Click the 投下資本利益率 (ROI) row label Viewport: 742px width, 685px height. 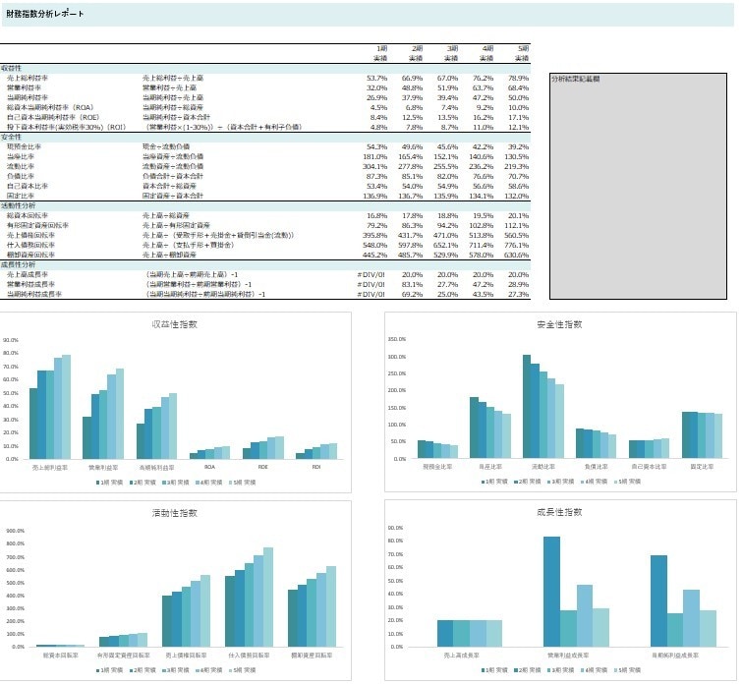(x=66, y=127)
